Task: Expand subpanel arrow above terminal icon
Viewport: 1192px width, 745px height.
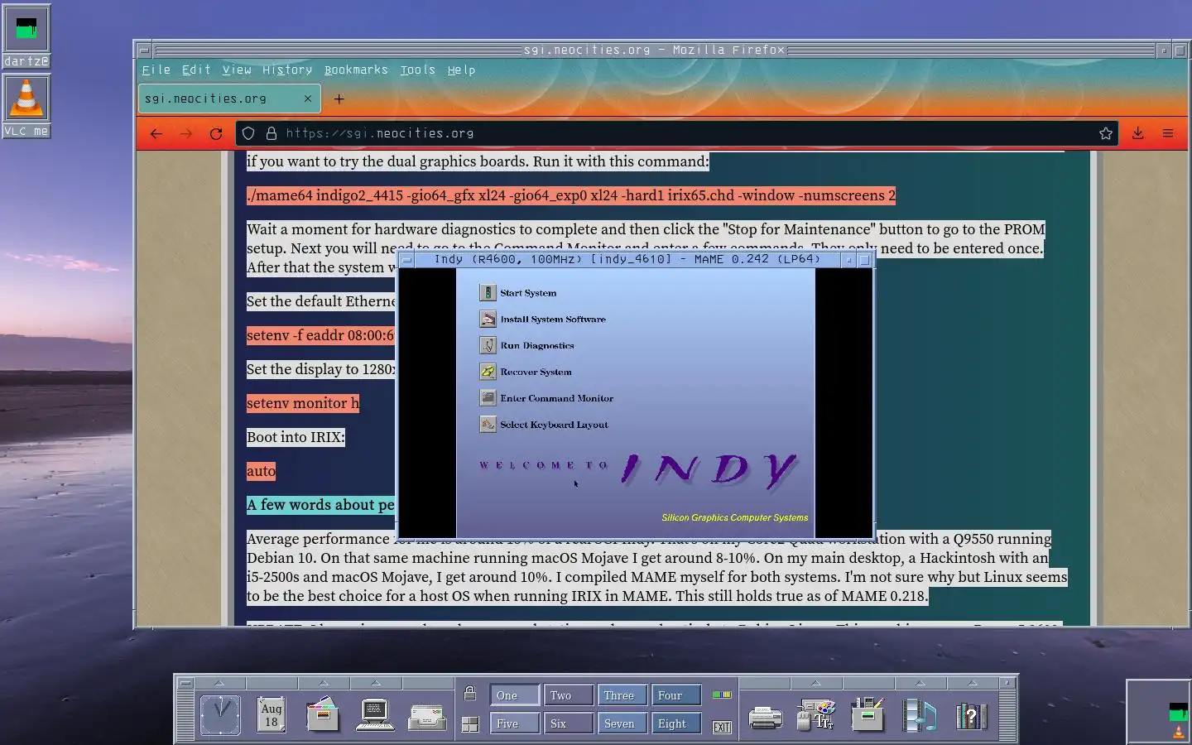Action: (376, 683)
